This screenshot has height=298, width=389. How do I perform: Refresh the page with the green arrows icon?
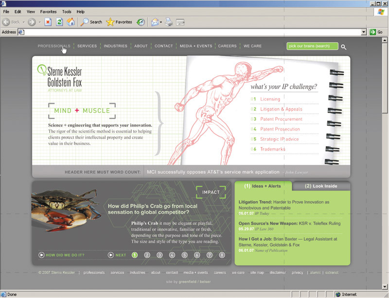[x=59, y=22]
